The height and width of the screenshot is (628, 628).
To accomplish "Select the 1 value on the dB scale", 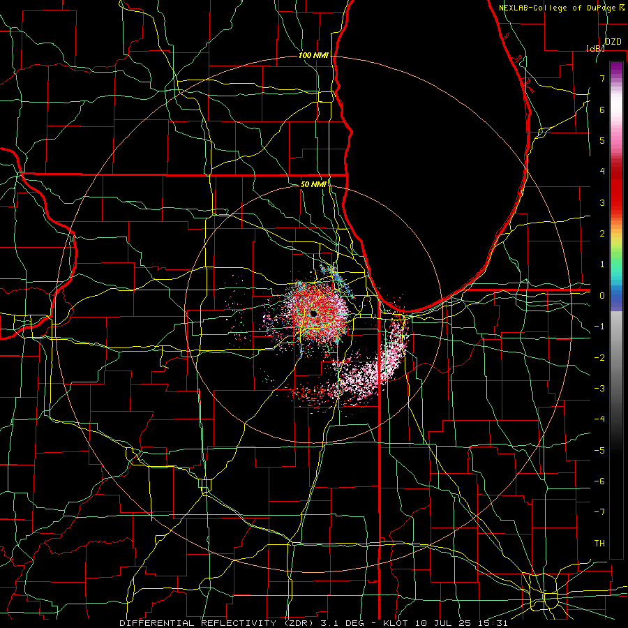I will tap(602, 264).
